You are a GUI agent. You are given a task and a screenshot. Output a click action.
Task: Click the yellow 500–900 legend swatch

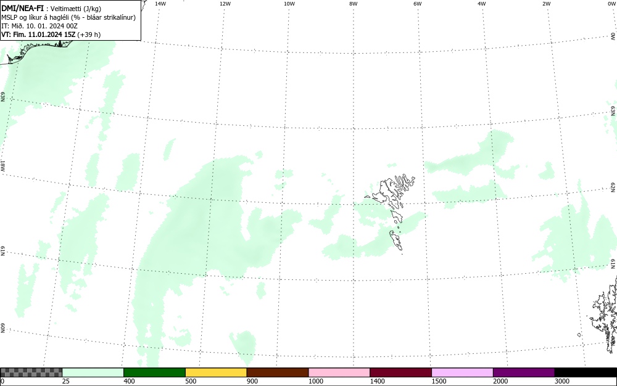point(216,372)
